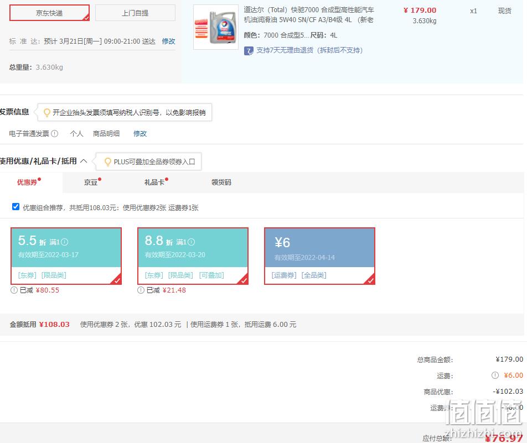Select 京东快递 delivery option
Viewport: 527px width, 443px height.
pos(49,13)
